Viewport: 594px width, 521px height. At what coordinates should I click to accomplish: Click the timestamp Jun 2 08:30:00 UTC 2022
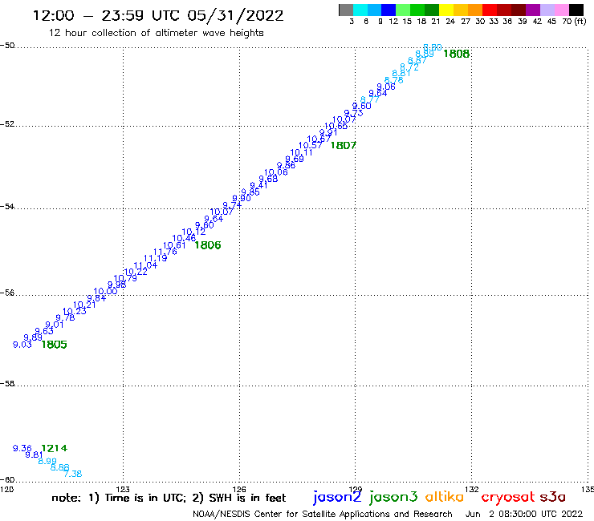coord(524,515)
